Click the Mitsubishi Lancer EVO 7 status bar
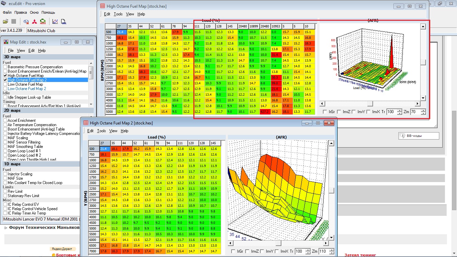Screen dimensions: 457x257 coord(41,220)
